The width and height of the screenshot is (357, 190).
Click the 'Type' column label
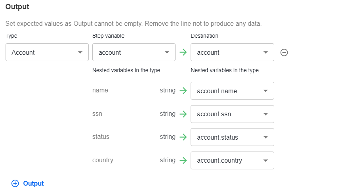[11, 36]
